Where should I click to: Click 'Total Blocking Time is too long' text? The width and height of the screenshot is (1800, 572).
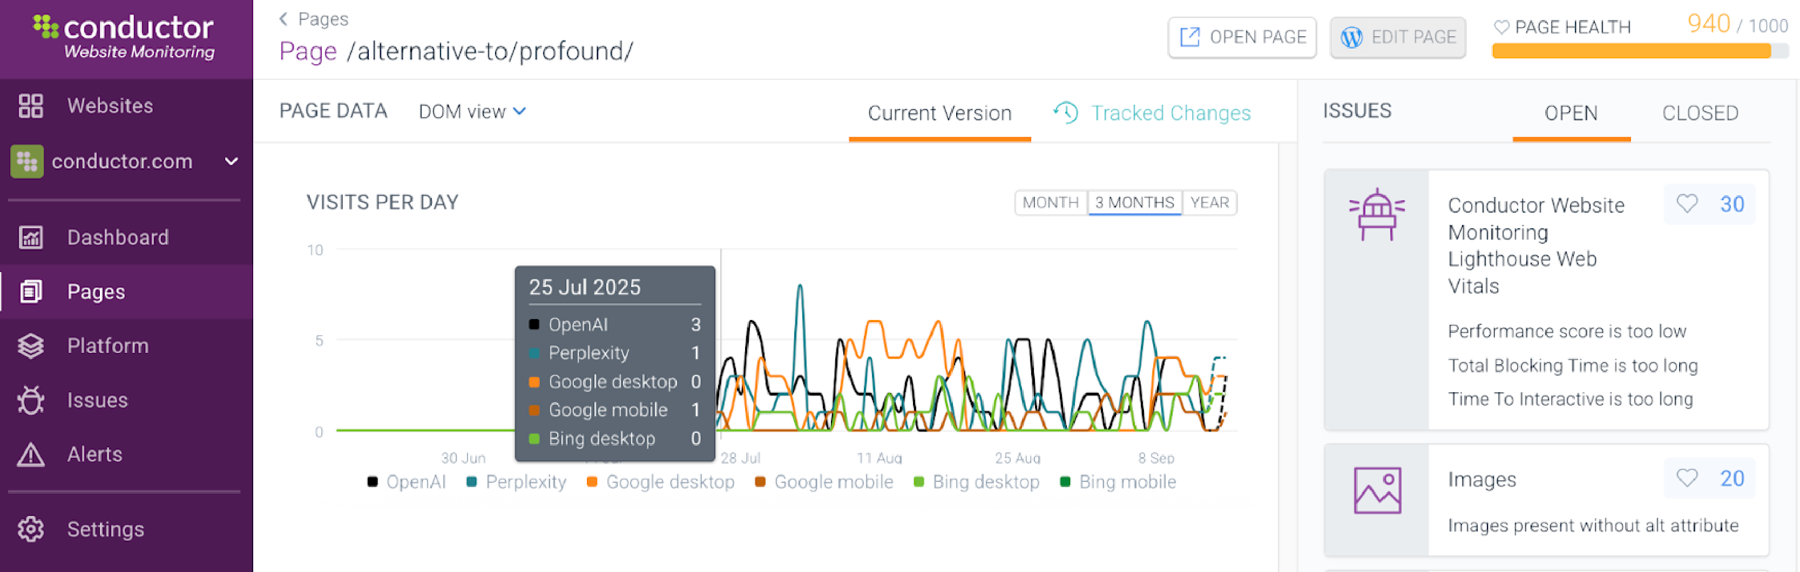coord(1573,365)
